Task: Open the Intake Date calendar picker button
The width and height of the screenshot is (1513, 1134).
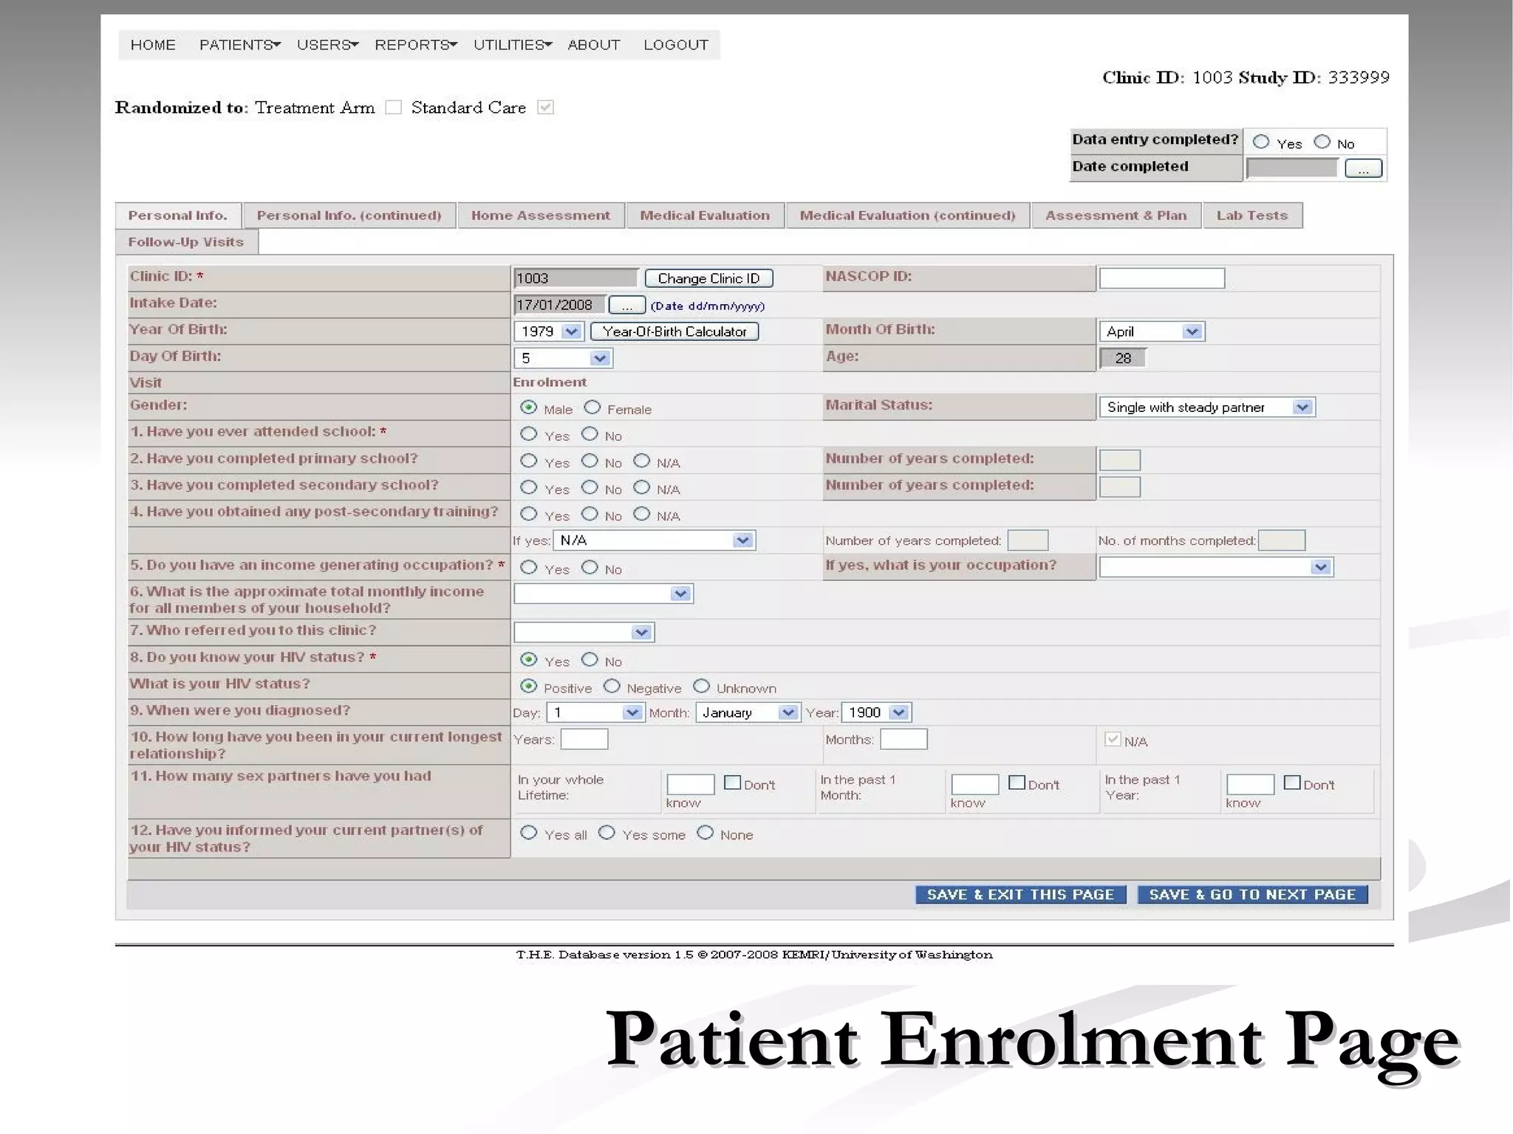Action: pyautogui.click(x=627, y=305)
